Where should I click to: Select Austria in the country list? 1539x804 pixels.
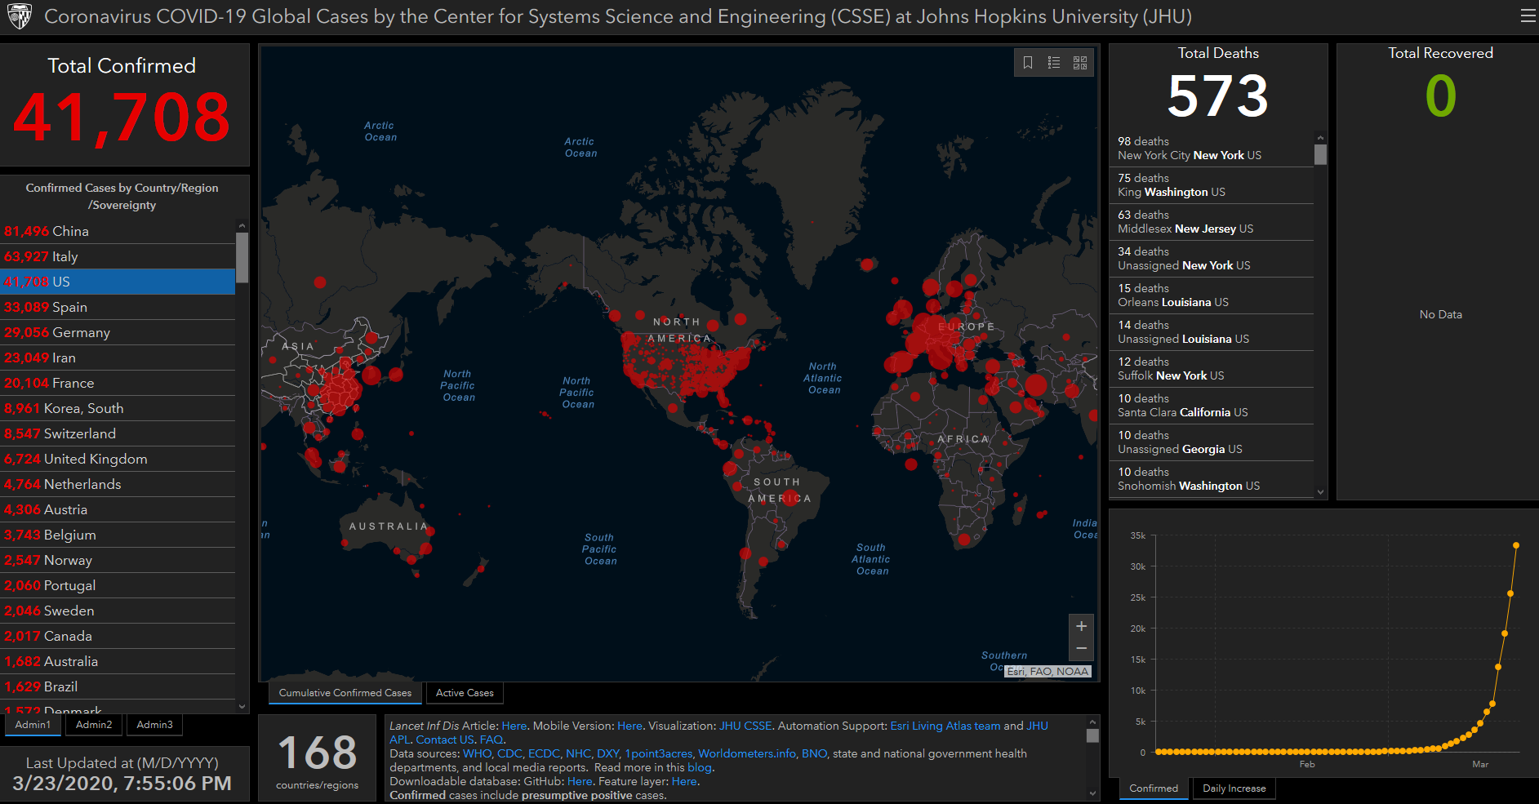pyautogui.click(x=118, y=509)
